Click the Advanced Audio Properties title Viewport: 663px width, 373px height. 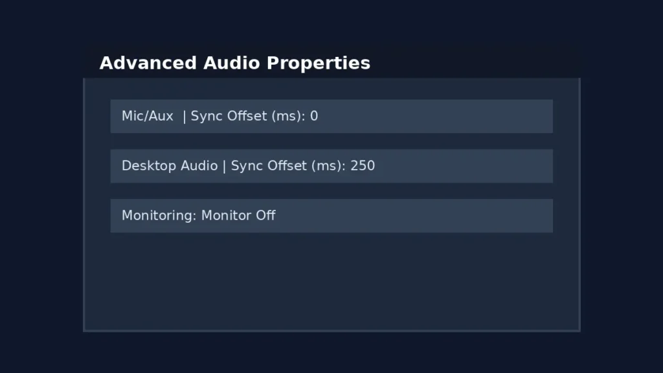click(234, 63)
